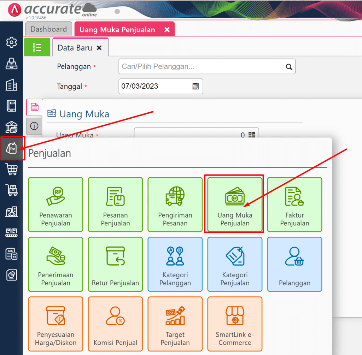Image resolution: width=362 pixels, height=355 pixels.
Task: Launch Penerimaan Penjualan tile
Action: 56,264
